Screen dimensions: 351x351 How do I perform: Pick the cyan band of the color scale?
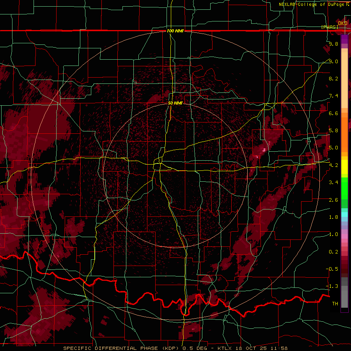click(x=344, y=214)
